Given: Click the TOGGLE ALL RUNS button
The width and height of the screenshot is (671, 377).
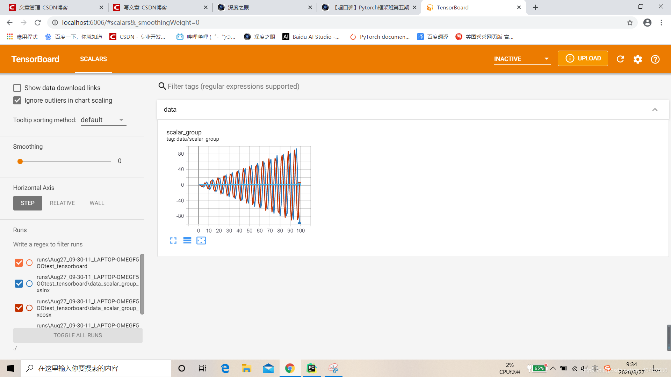Looking at the screenshot, I should [78, 335].
